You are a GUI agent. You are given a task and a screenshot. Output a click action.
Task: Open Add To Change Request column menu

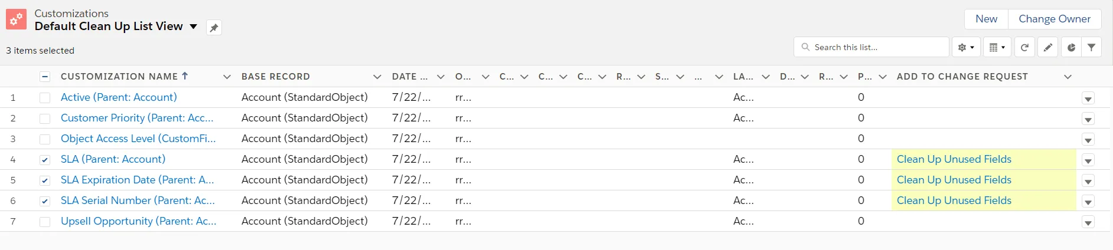click(x=1068, y=77)
